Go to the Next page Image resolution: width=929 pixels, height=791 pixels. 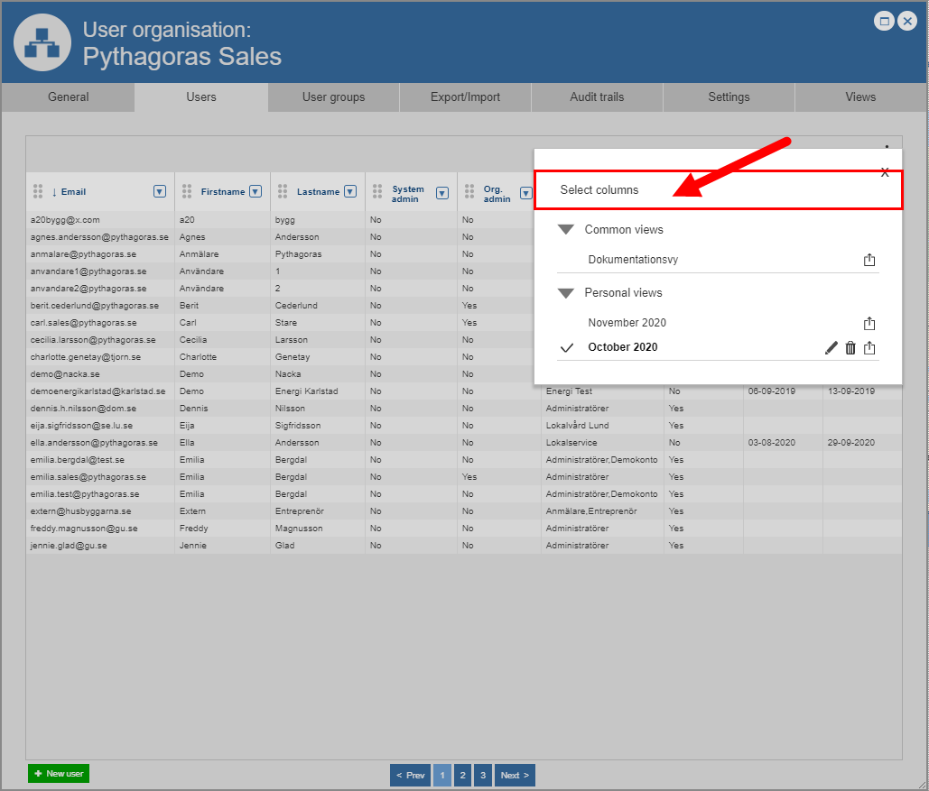click(x=515, y=775)
